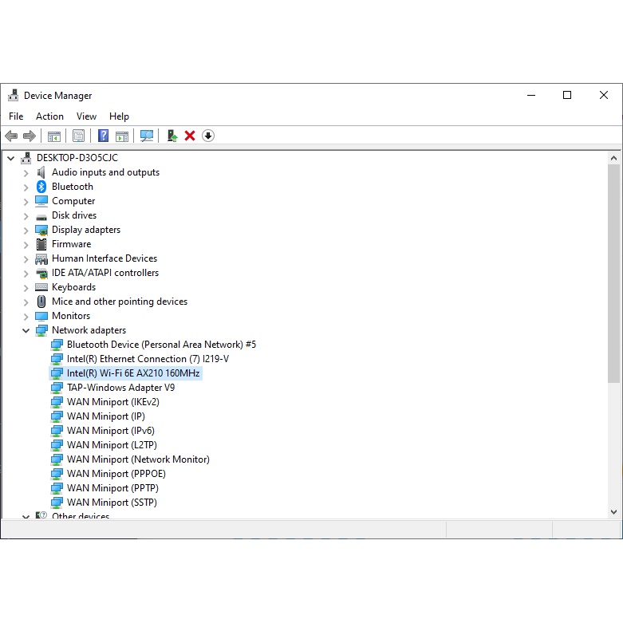Screen dimensions: 623x623
Task: Select Intel(R) Ethernet Connection (7) I219-V
Action: tap(148, 359)
